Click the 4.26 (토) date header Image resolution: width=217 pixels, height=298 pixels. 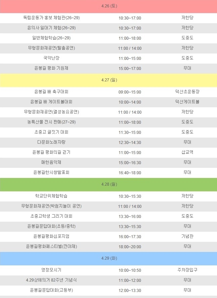click(x=109, y=6)
